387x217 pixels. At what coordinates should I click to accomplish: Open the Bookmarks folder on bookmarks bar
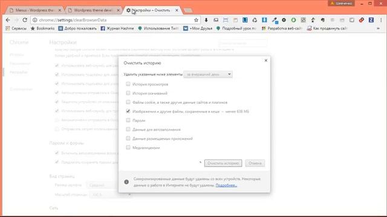coord(42,28)
